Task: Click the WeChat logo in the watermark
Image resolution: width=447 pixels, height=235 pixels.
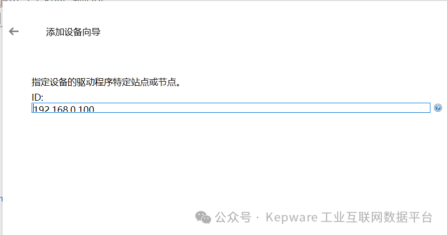Action: [x=203, y=217]
